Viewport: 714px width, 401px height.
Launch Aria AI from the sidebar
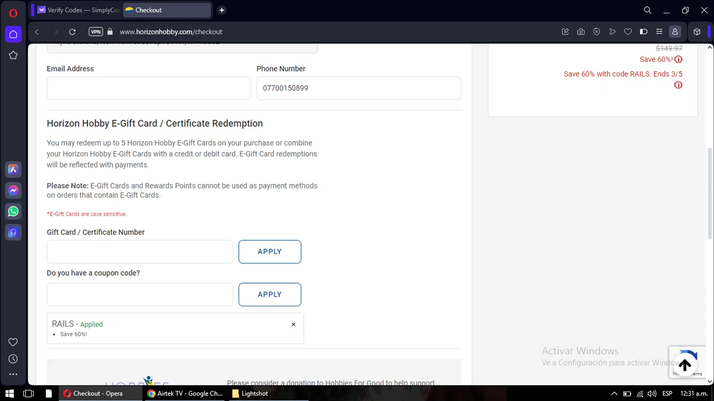(13, 169)
